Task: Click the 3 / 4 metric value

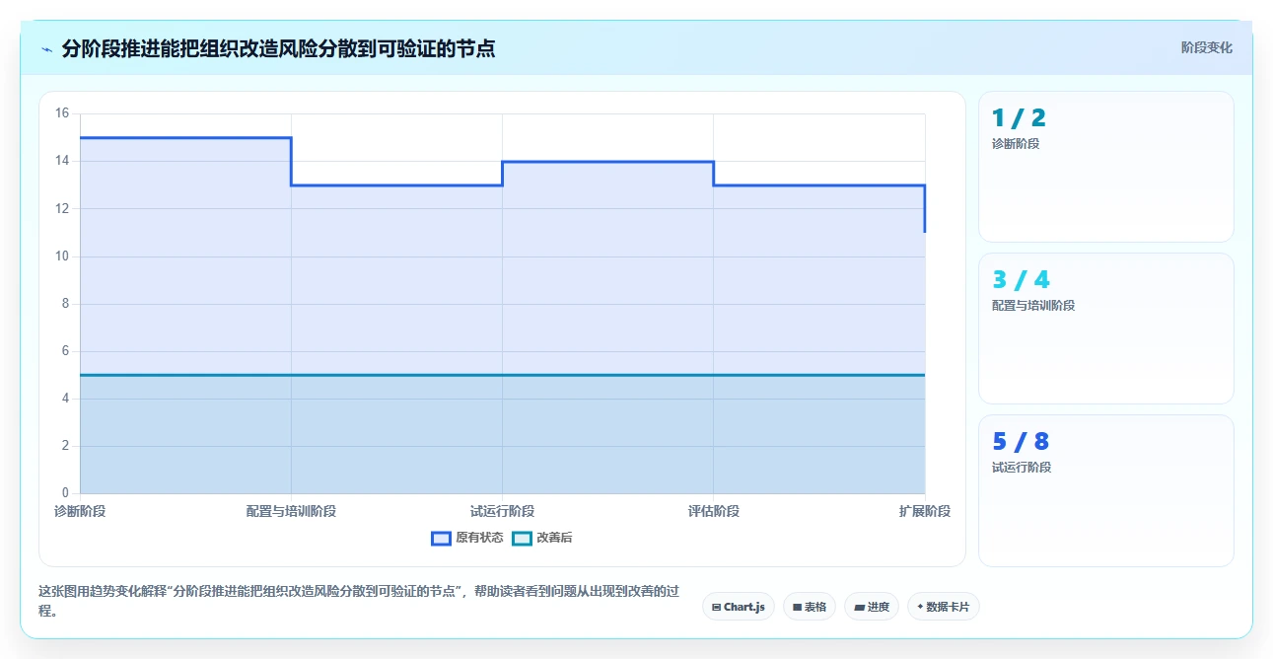Action: pyautogui.click(x=1021, y=280)
